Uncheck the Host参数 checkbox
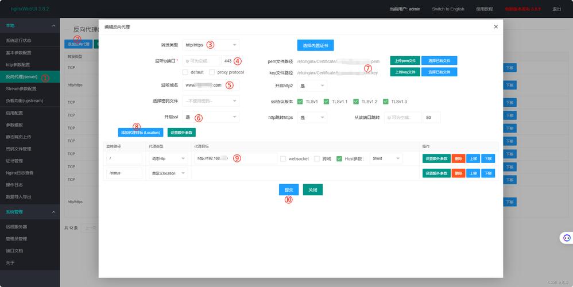 click(339, 159)
